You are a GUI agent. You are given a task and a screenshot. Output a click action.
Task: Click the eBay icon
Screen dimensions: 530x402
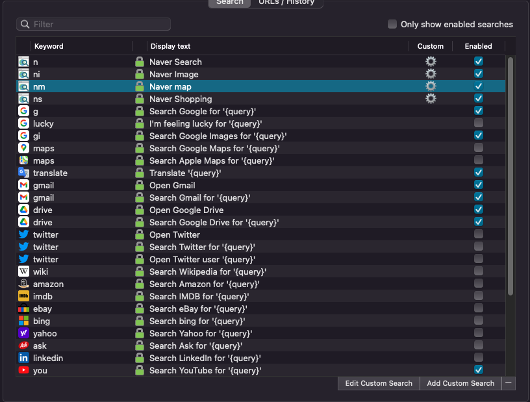[23, 308]
